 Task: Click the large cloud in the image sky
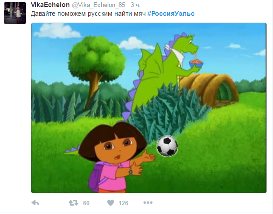coord(57,31)
